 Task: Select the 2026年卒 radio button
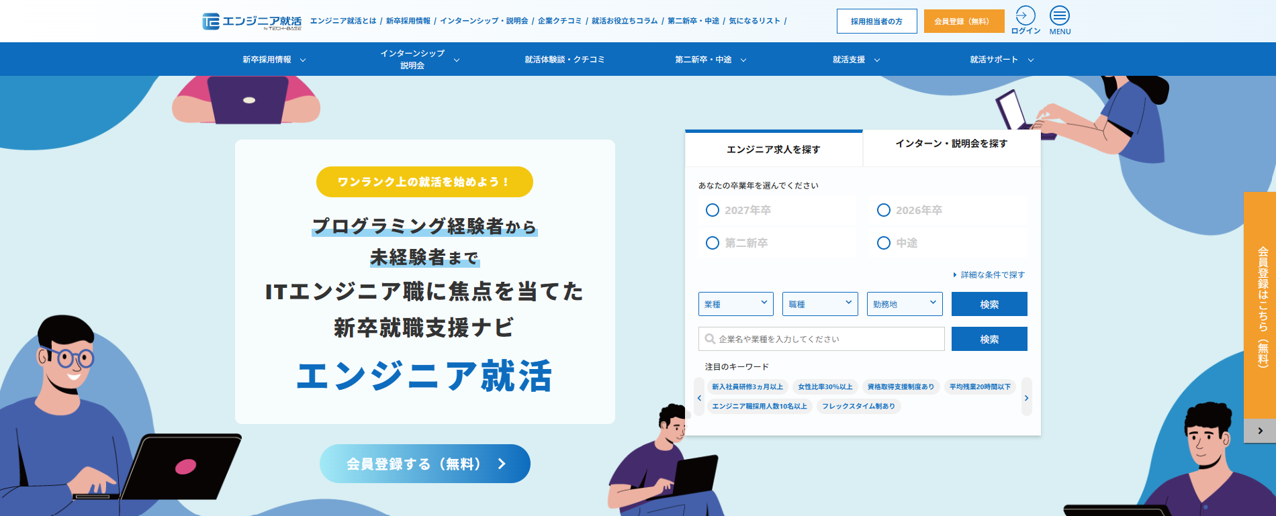pos(884,210)
